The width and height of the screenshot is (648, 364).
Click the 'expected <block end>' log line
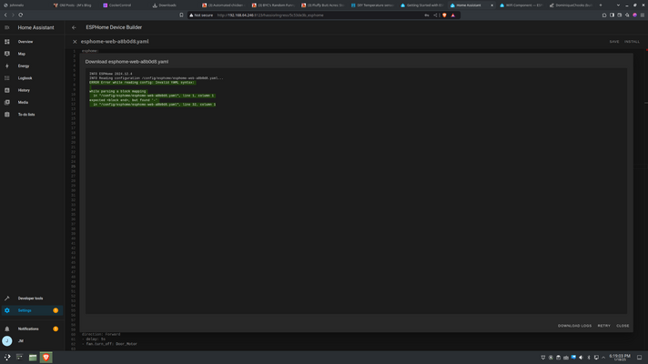pyautogui.click(x=124, y=100)
